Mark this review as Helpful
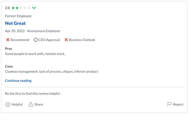This screenshot has height=124, width=189. click(x=14, y=104)
